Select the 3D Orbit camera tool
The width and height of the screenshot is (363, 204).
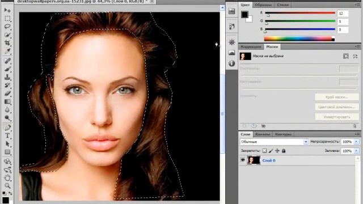pos(7,170)
